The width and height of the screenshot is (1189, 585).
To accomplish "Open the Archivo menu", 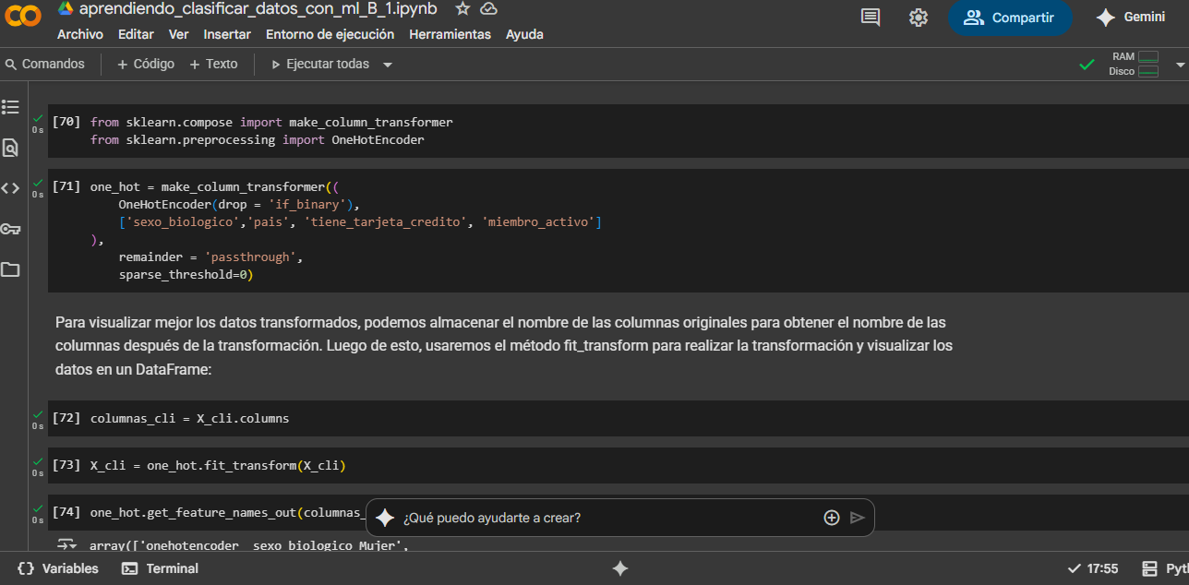I will click(80, 34).
